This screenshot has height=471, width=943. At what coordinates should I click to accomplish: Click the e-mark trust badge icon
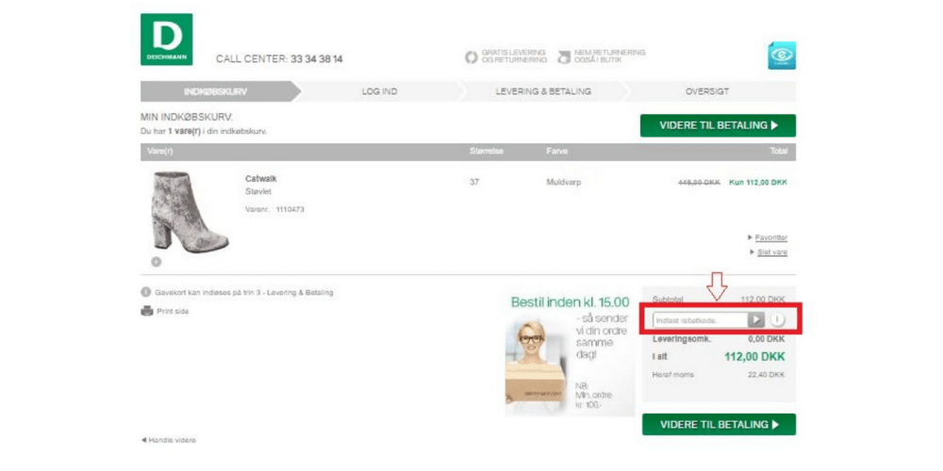click(x=781, y=56)
